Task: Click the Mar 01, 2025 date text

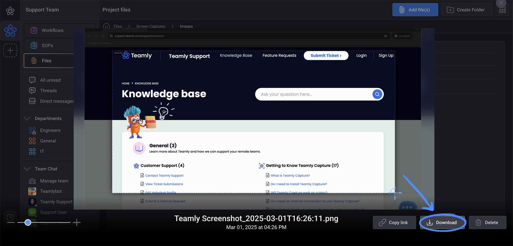Action: coord(256,227)
